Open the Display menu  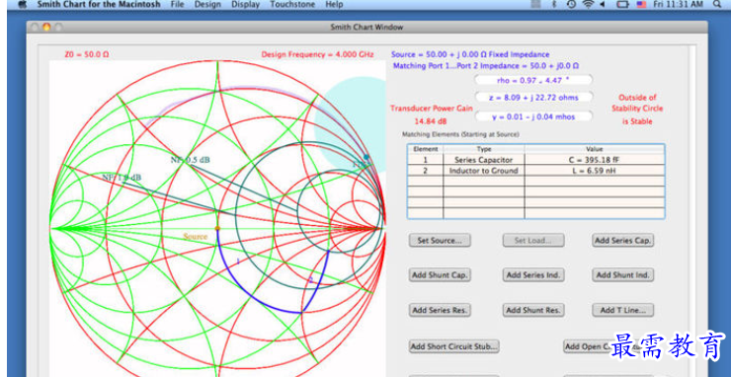pyautogui.click(x=245, y=4)
